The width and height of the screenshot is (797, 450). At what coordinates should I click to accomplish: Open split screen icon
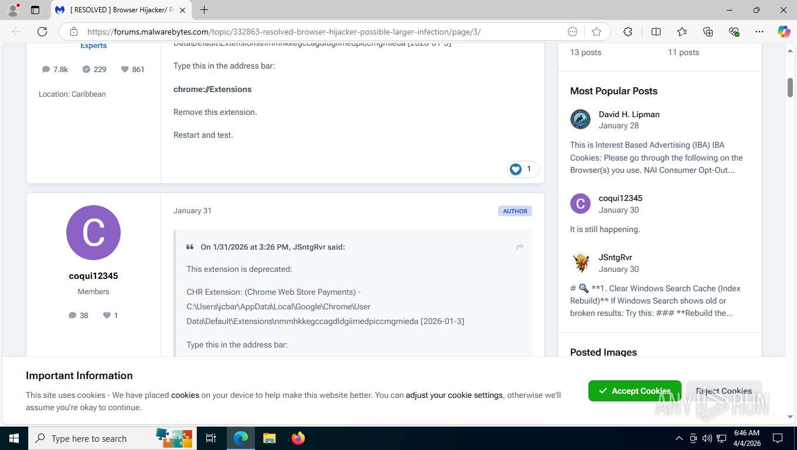(656, 32)
